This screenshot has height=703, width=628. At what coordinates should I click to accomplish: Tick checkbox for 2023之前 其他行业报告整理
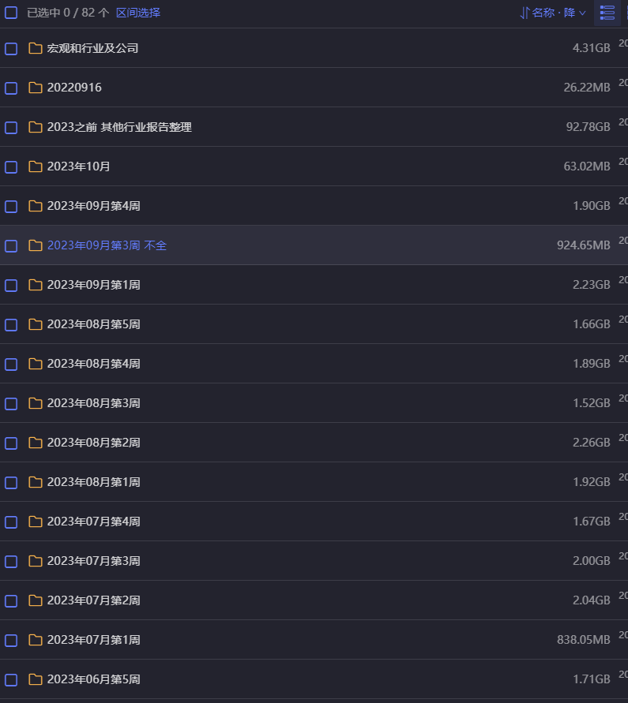pyautogui.click(x=11, y=127)
